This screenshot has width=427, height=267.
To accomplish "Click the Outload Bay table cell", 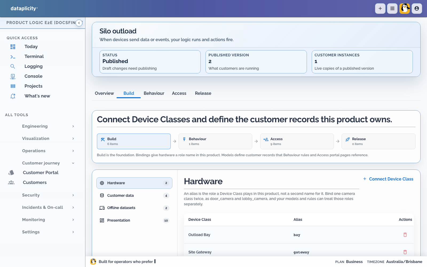I will point(199,235).
